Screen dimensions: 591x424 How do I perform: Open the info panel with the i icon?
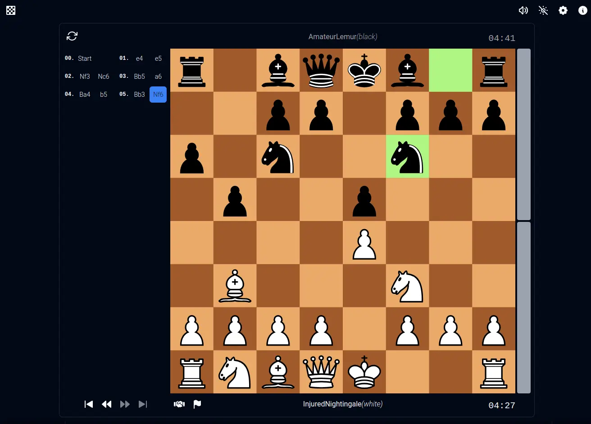(x=582, y=10)
